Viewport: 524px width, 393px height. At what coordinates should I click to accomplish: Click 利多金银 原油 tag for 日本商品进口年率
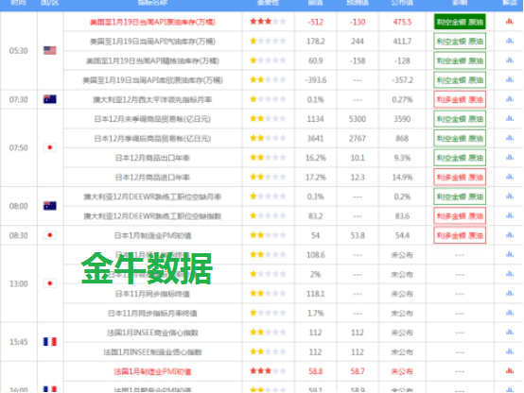coord(460,177)
